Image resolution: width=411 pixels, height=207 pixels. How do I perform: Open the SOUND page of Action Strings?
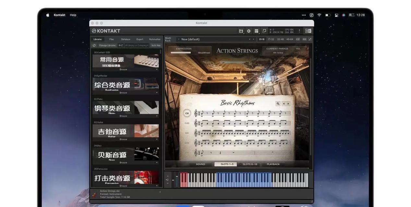click(200, 164)
